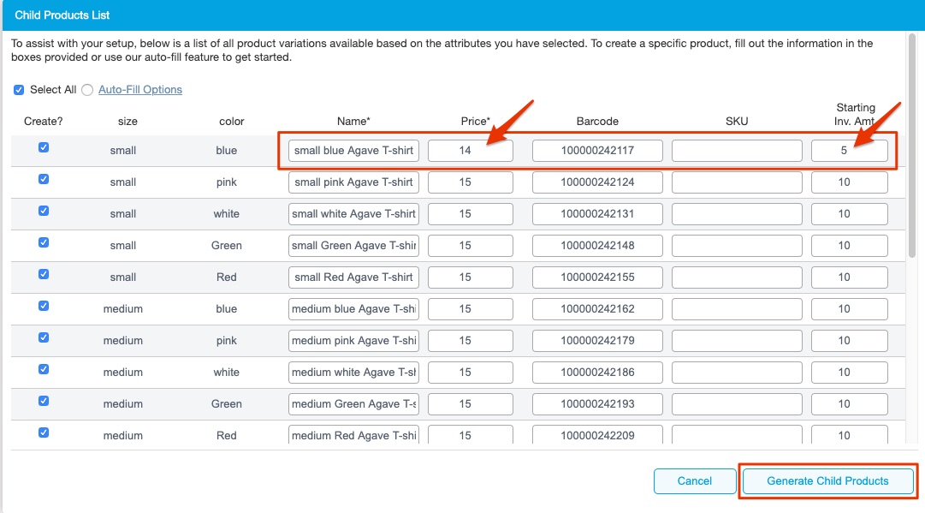Uncheck Create for small pink row
The height and width of the screenshot is (513, 925).
coord(44,179)
